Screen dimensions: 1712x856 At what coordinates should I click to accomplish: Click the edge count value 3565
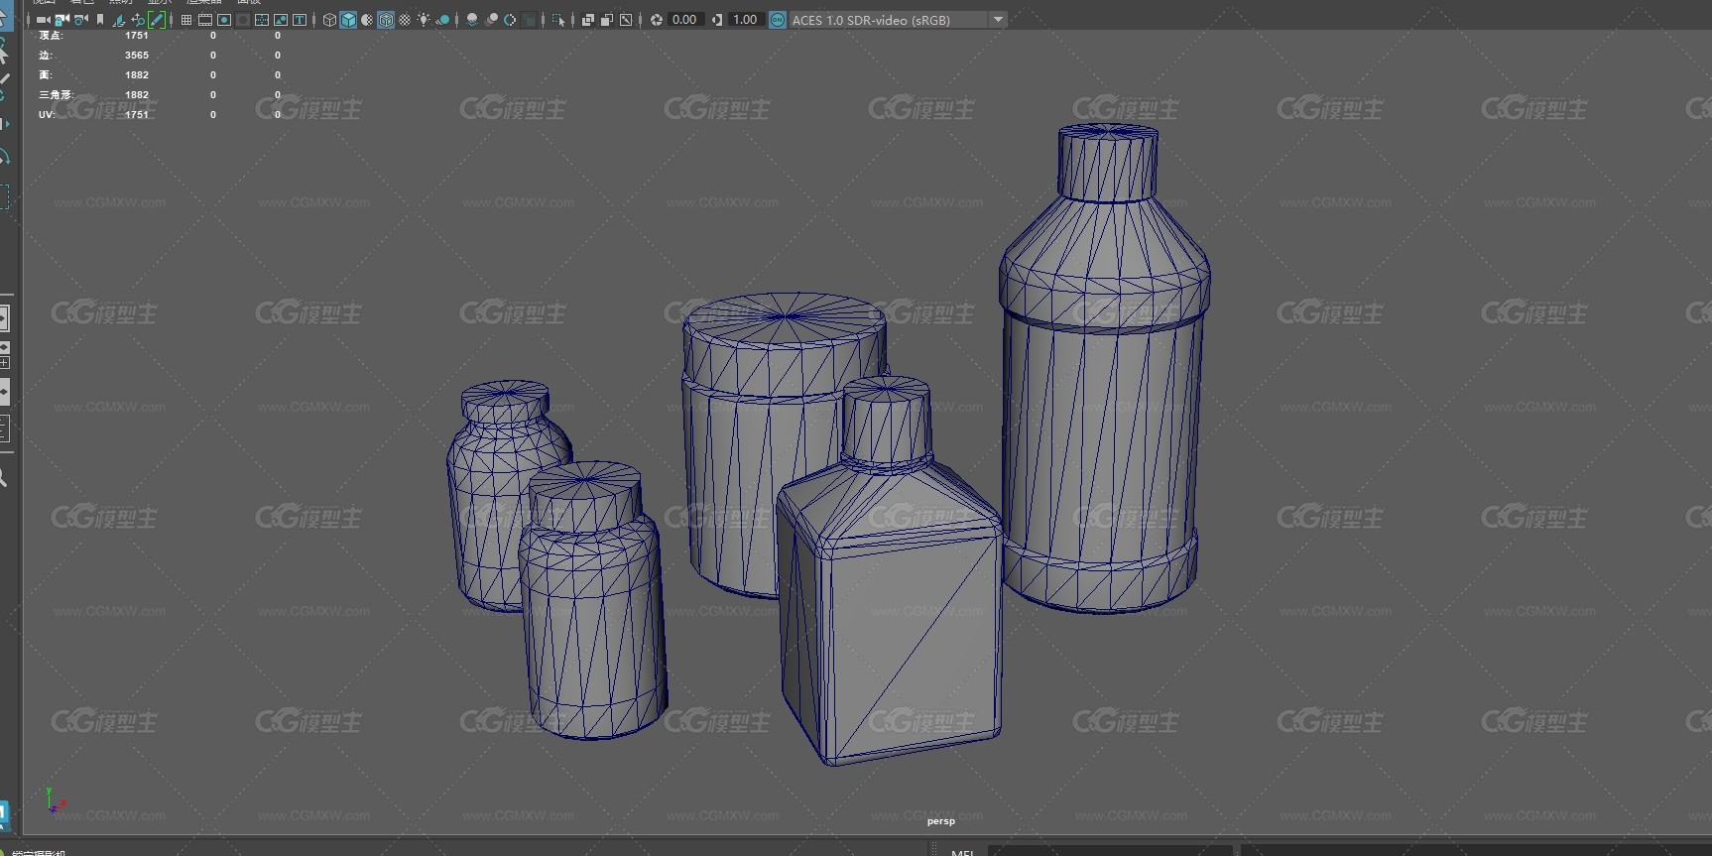pyautogui.click(x=137, y=55)
